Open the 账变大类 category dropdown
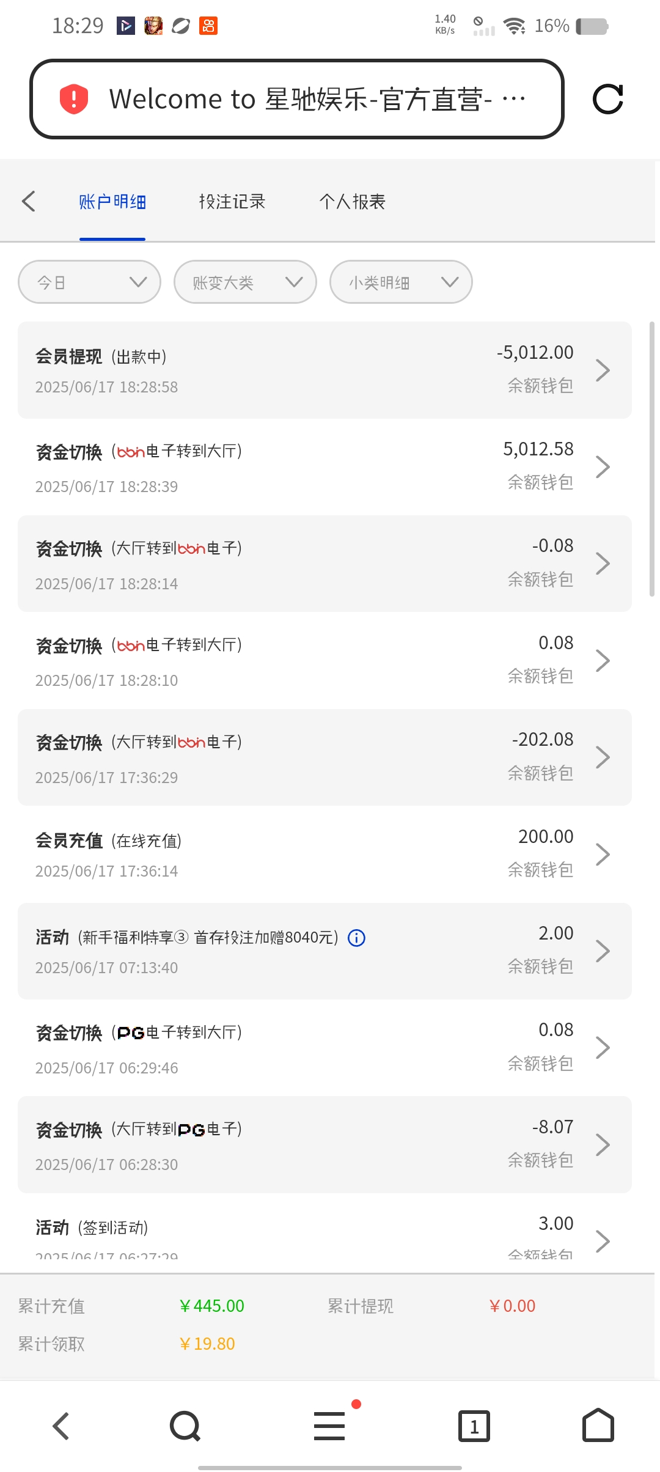660x1472 pixels. (245, 282)
